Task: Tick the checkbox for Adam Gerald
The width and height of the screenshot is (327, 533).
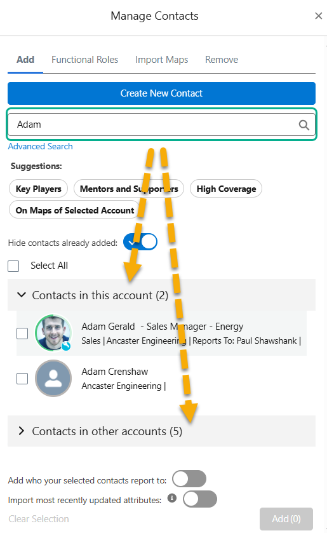Action: (22, 333)
